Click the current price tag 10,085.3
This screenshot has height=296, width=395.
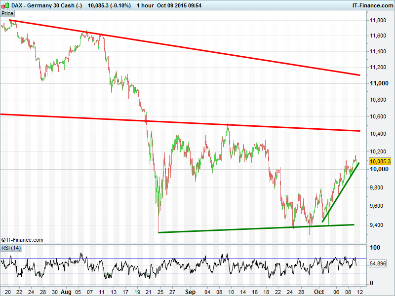[x=380, y=161]
